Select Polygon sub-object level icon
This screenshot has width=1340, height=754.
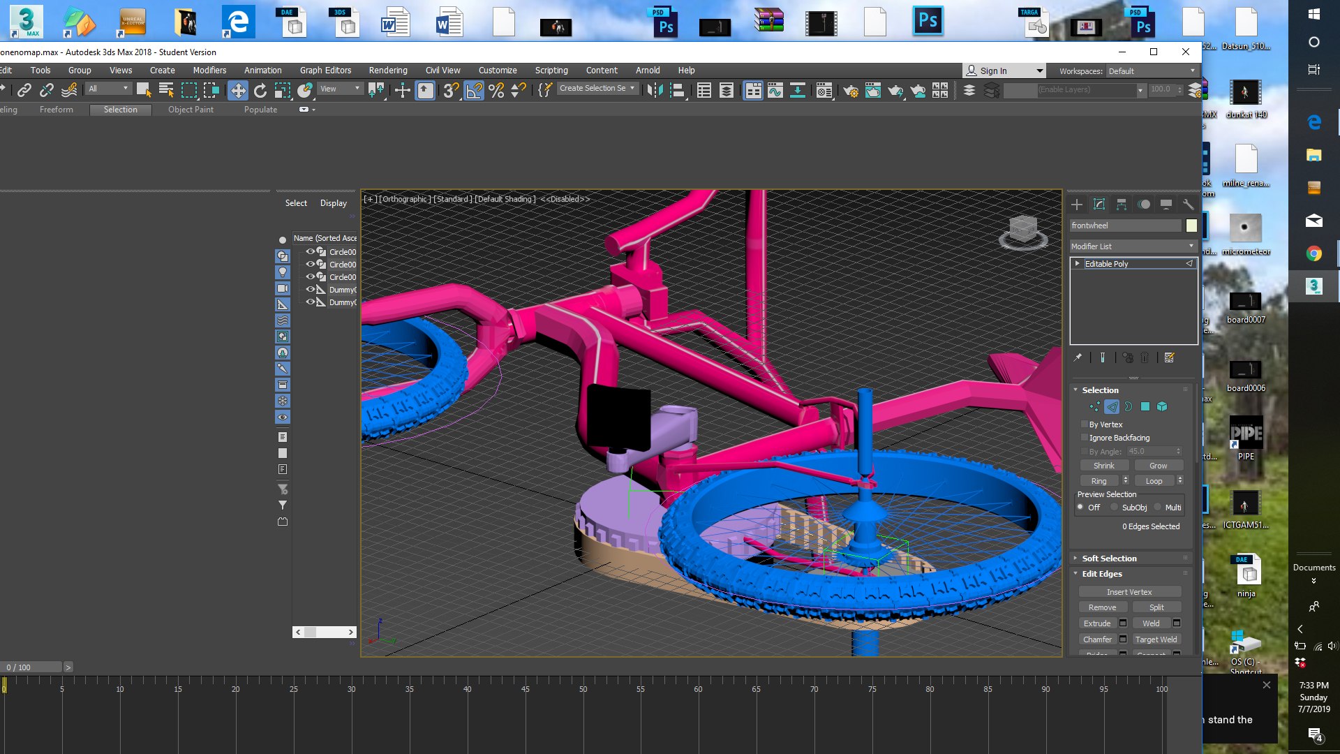point(1145,406)
